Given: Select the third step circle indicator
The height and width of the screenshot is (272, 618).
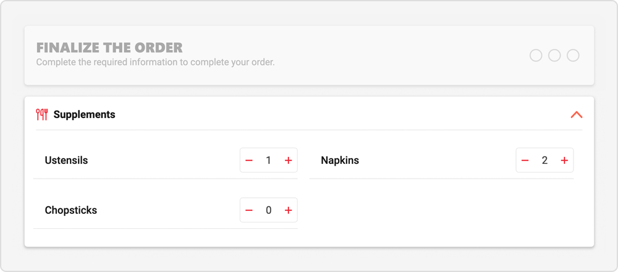Looking at the screenshot, I should coord(573,56).
